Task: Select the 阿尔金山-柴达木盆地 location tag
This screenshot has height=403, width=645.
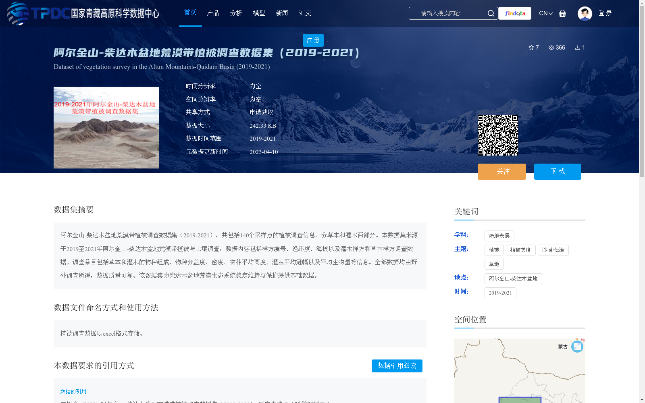Action: pos(513,278)
